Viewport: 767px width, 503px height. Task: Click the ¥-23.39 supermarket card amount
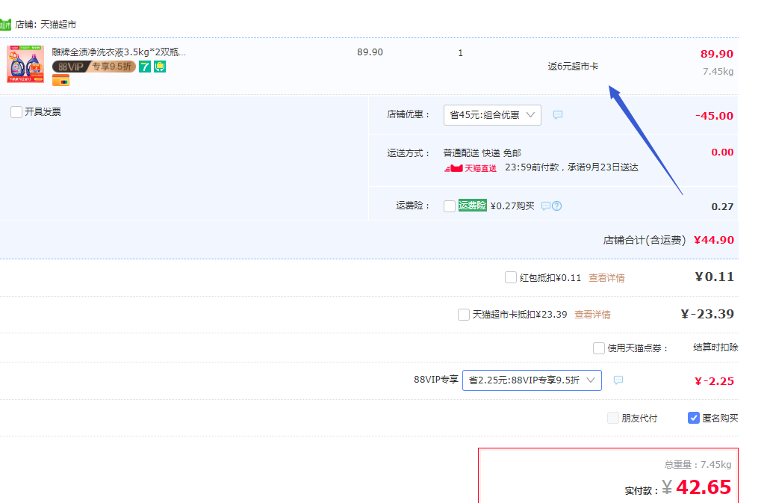tap(707, 314)
